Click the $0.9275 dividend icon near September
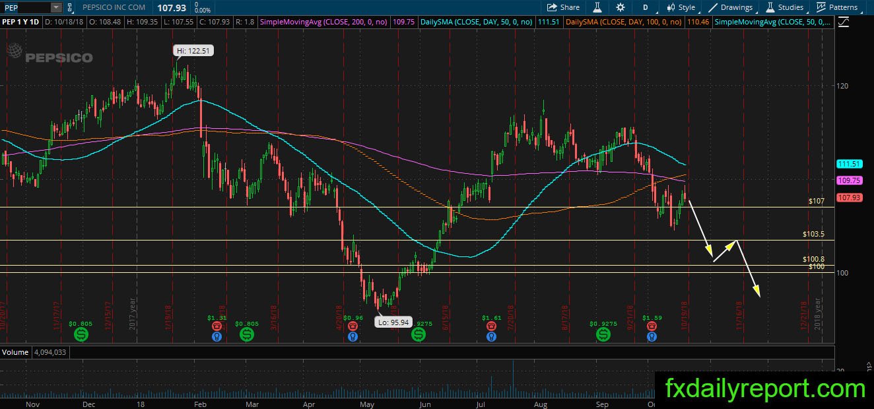Image resolution: width=874 pixels, height=409 pixels. click(603, 335)
